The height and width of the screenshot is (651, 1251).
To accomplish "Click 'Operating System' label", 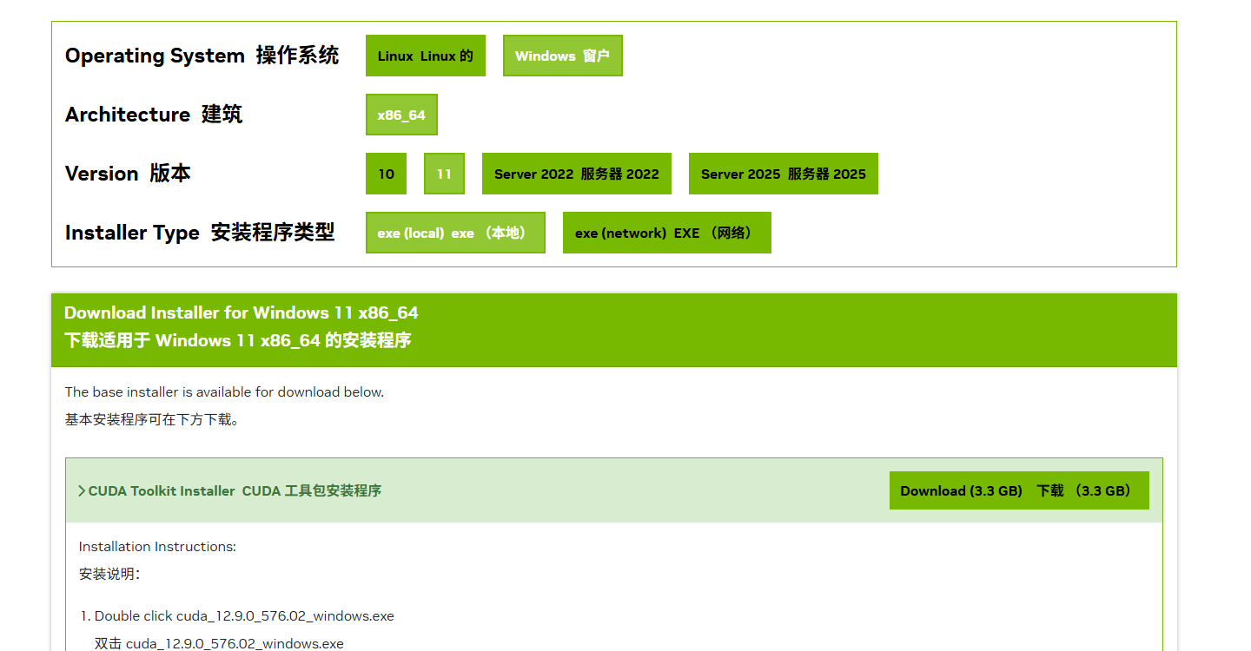I will 155,56.
